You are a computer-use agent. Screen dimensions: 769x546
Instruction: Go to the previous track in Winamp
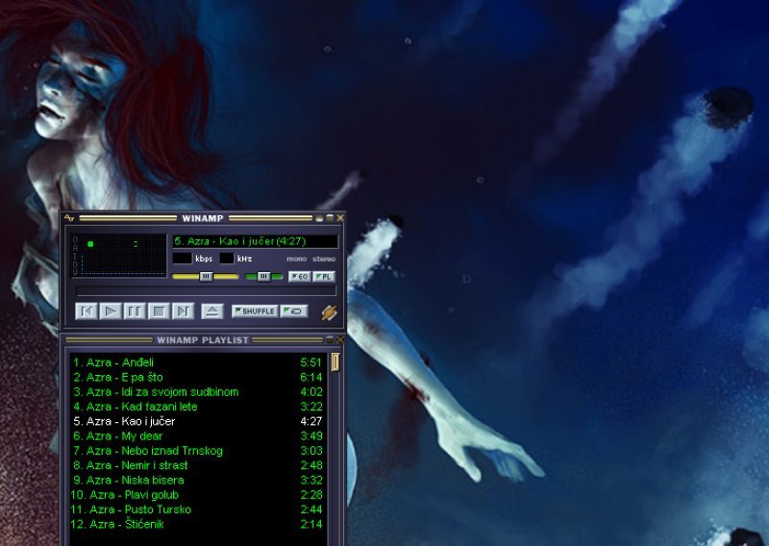[87, 311]
